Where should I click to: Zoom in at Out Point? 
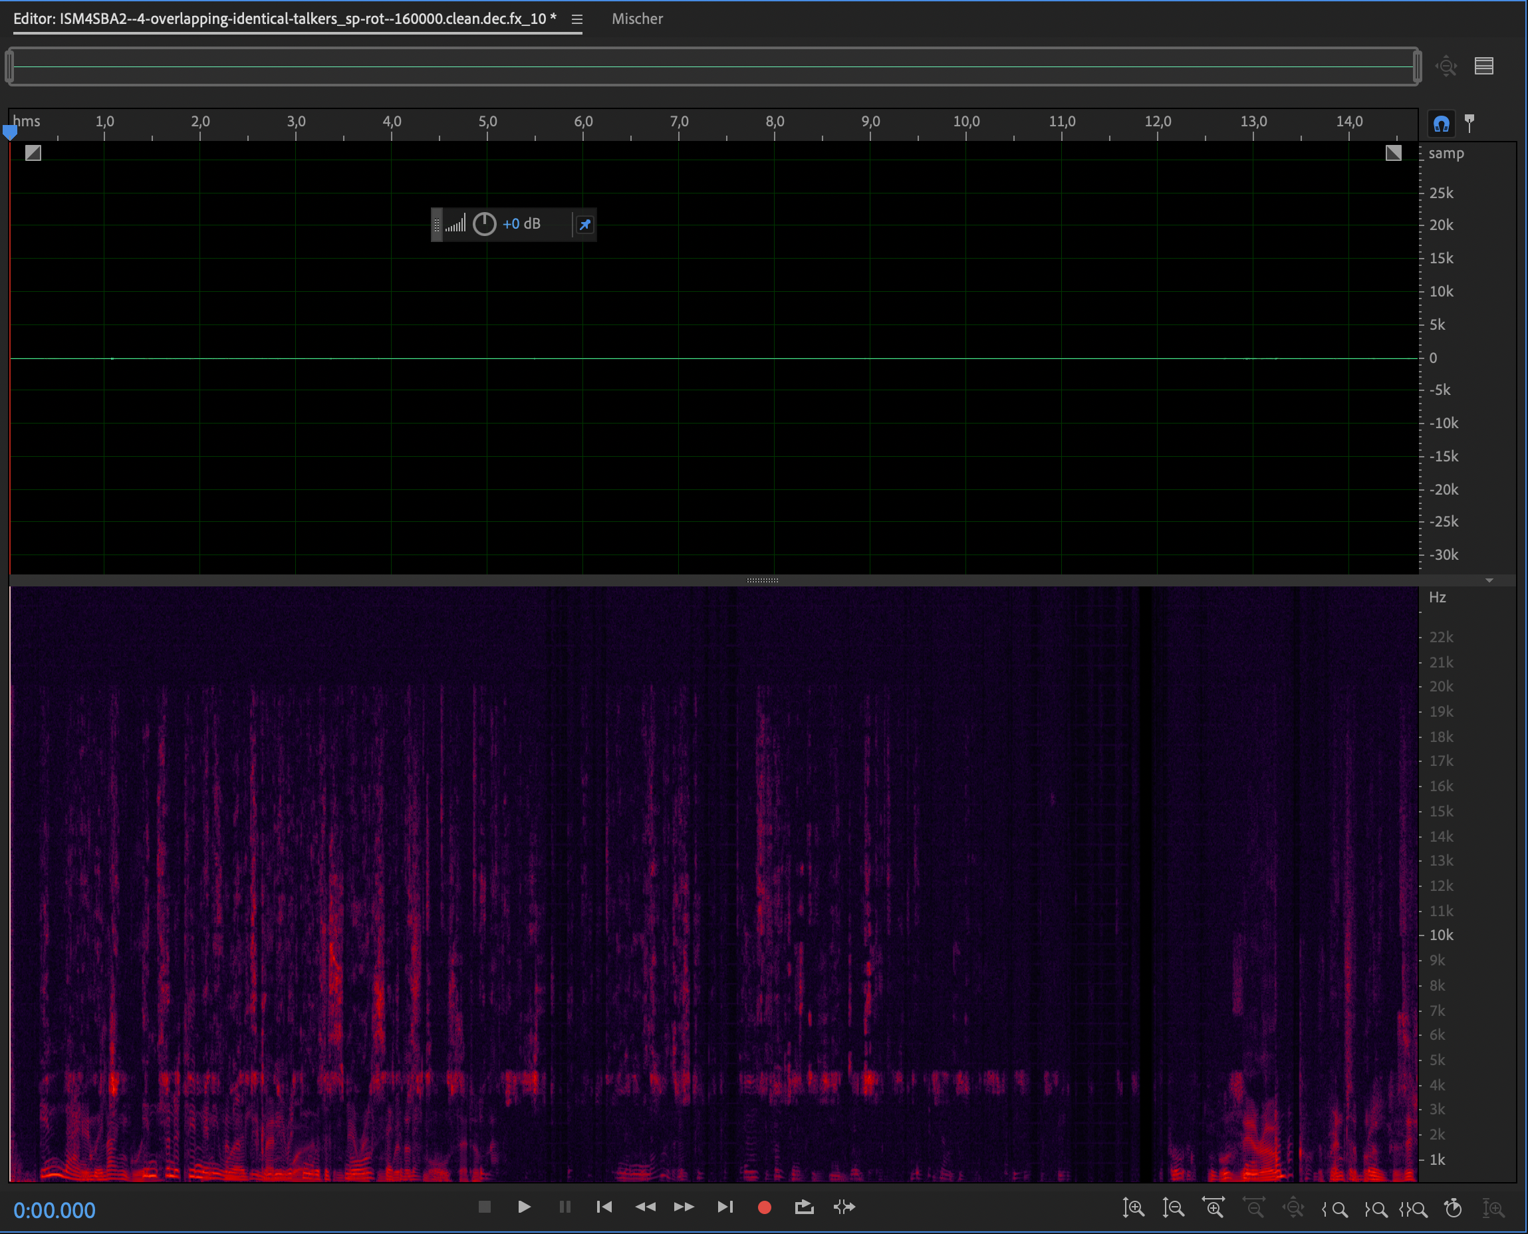pyautogui.click(x=1375, y=1209)
